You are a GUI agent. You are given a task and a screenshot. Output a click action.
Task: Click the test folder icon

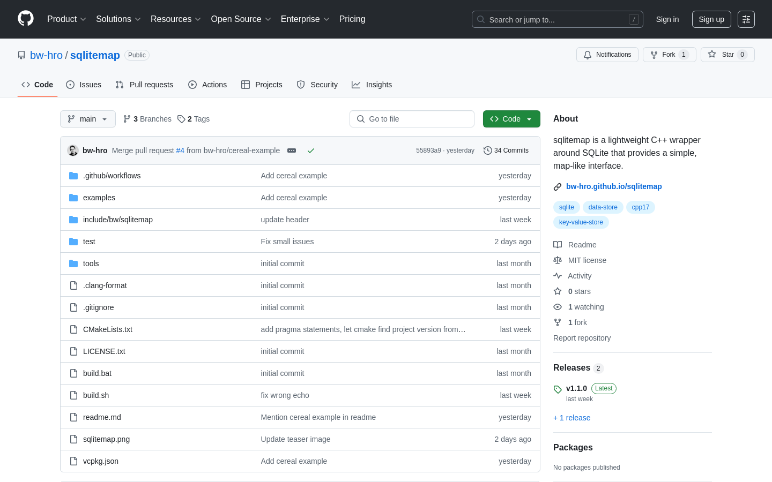73,242
